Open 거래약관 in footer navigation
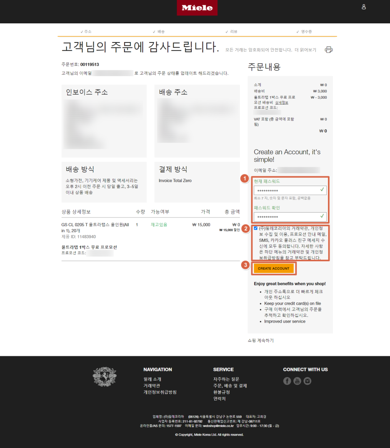The width and height of the screenshot is (390, 448). coord(152,386)
